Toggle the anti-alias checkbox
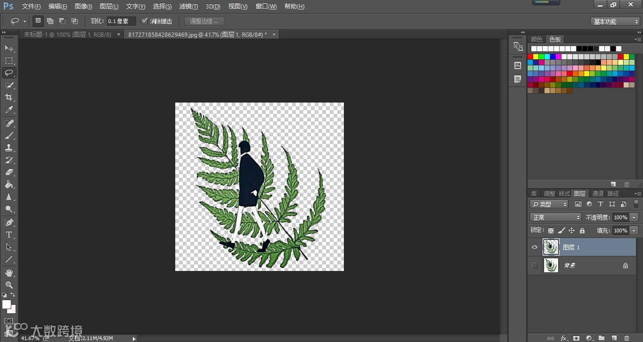Screen dimensions: 643x342 click(x=144, y=21)
